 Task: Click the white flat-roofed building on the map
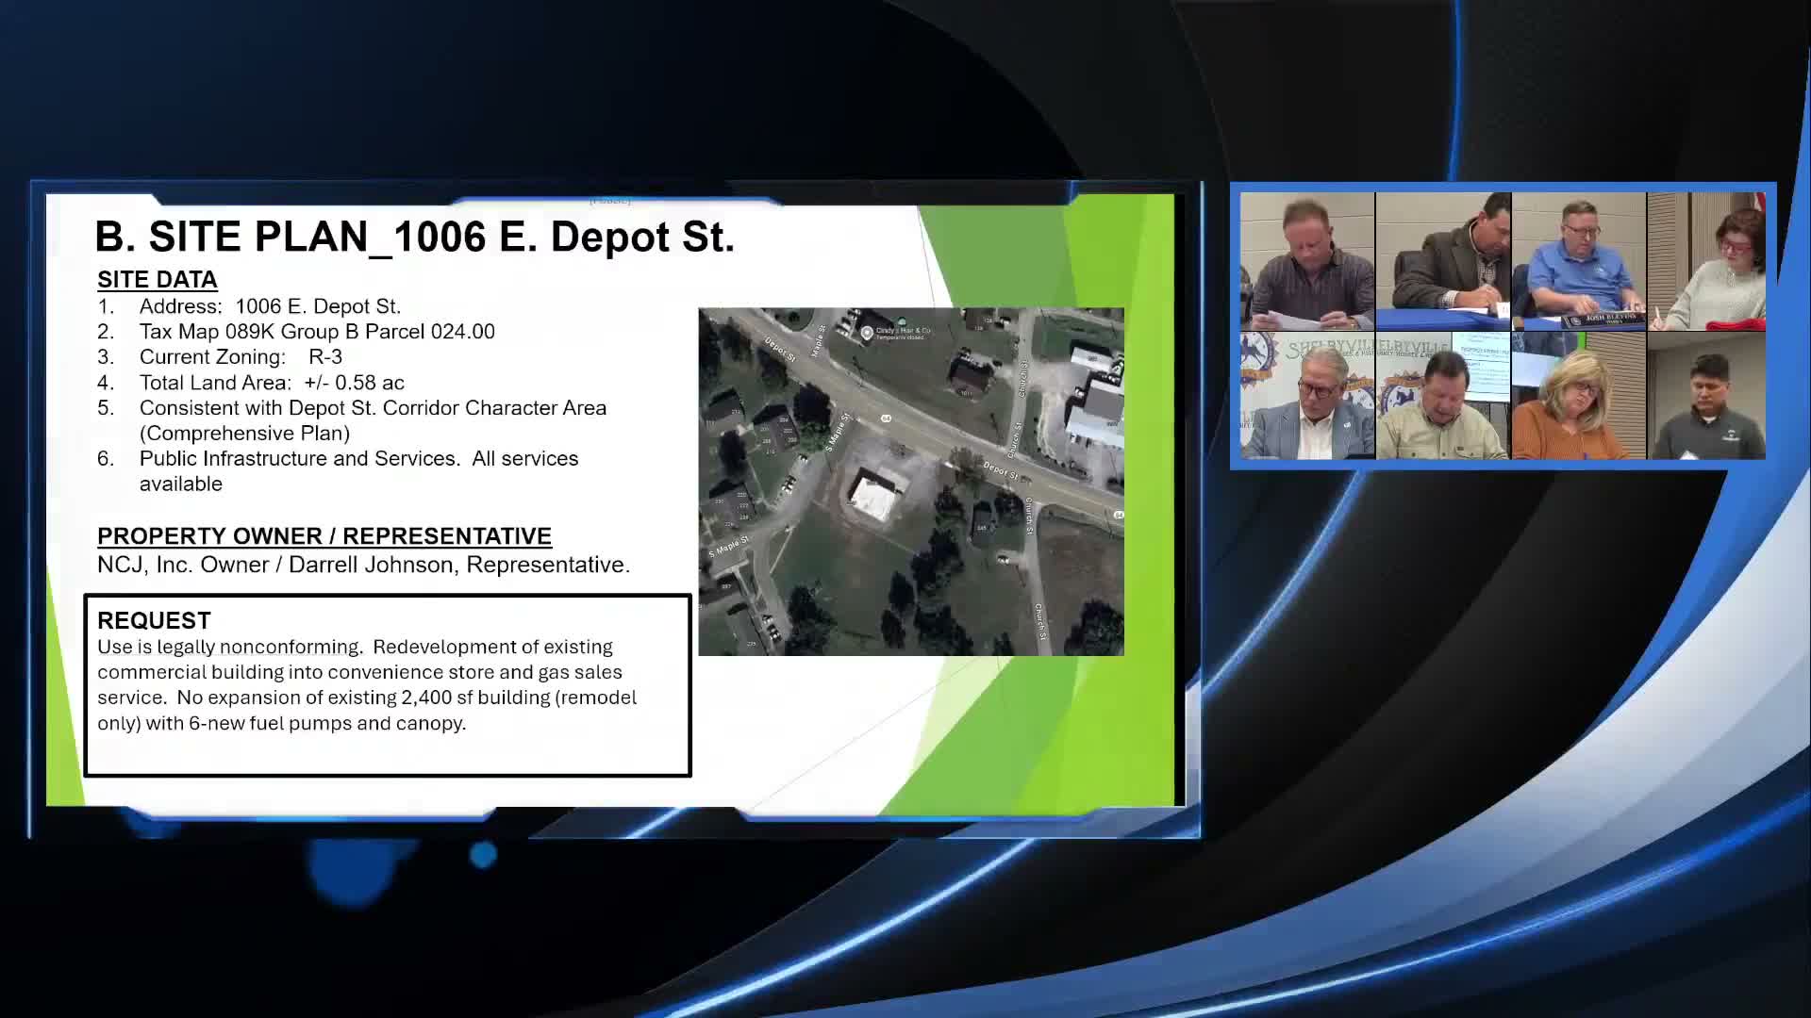coord(873,496)
